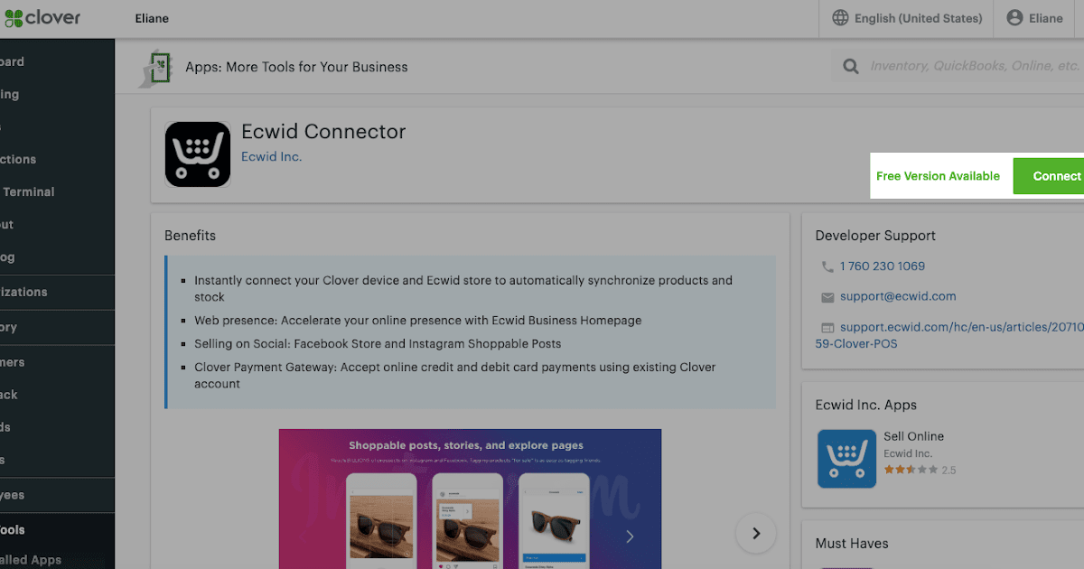The image size is (1084, 569).
Task: Click the Eliane account profile icon
Action: click(1014, 18)
